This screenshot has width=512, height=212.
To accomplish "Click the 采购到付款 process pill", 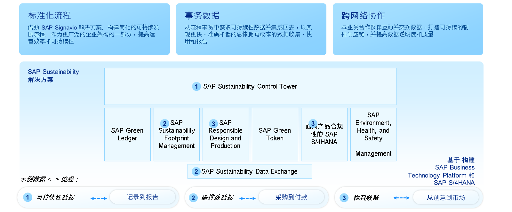I will [292, 197].
